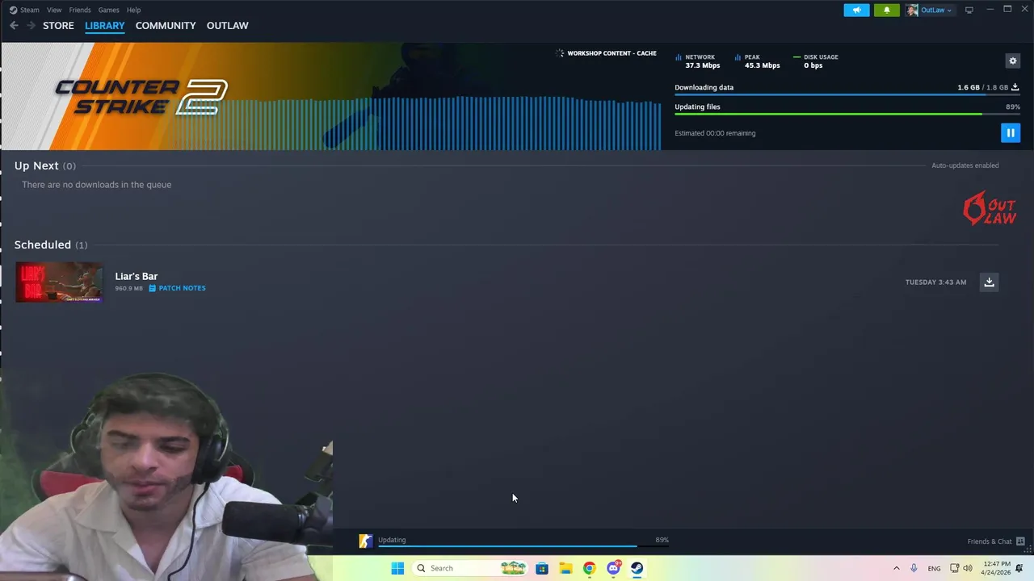1034x581 pixels.
Task: Pause the Counter-Strike 2 download
Action: click(1010, 133)
